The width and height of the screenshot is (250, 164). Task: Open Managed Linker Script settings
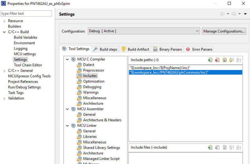101,159
